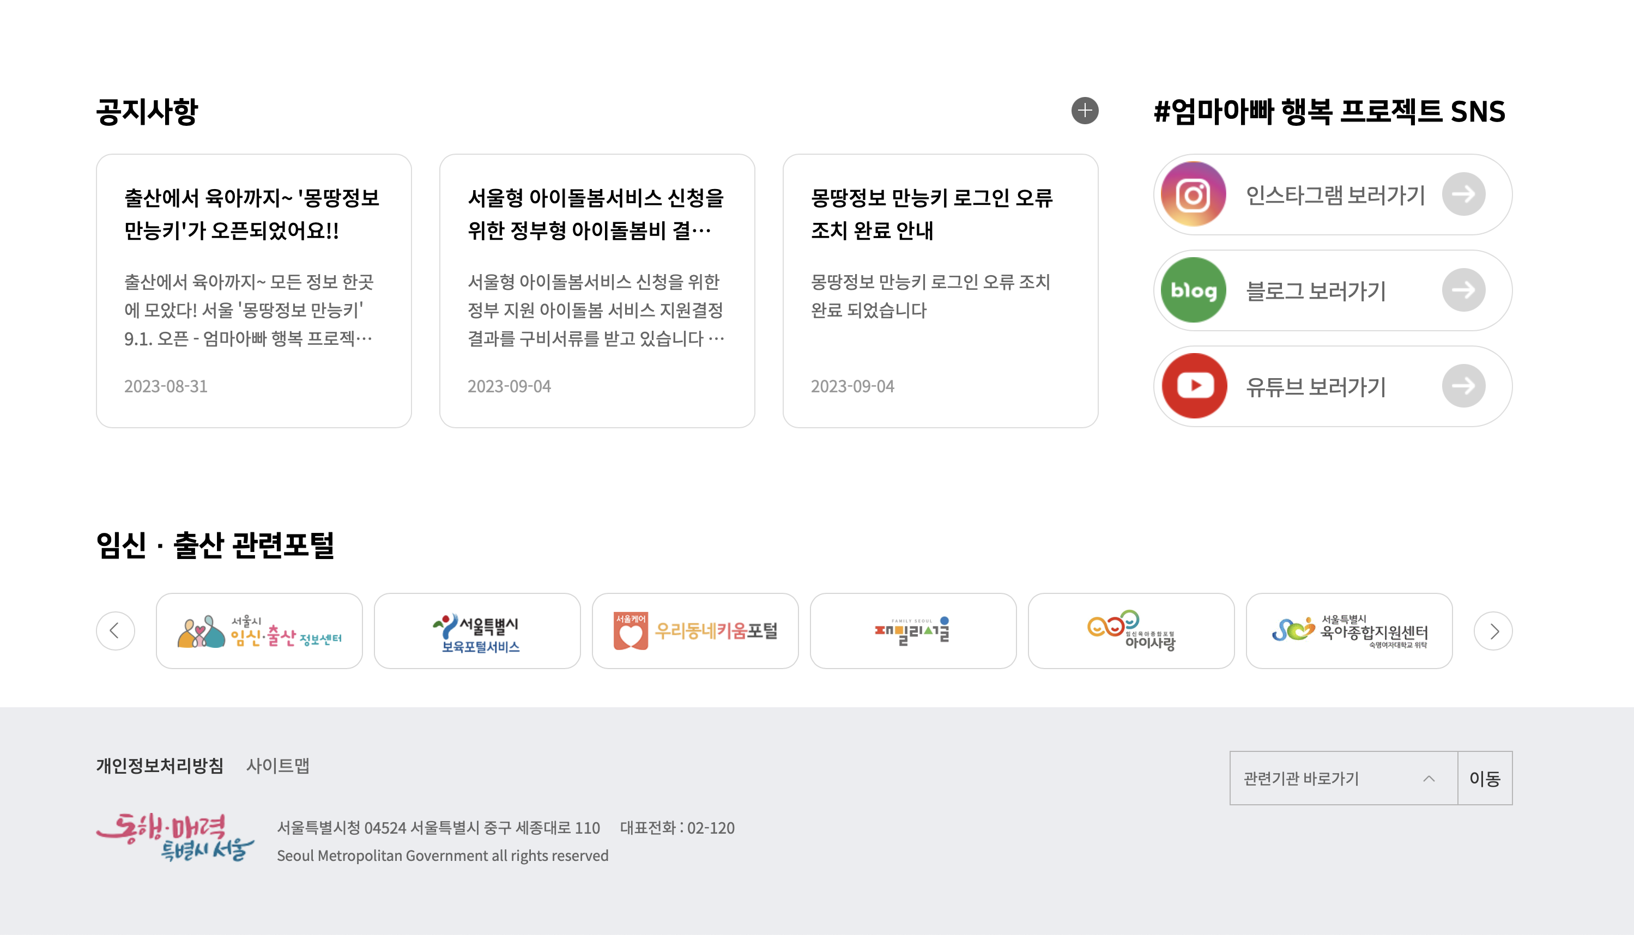Open notice about 몽땅정보 만능키 오픈
1634x935 pixels.
click(253, 290)
